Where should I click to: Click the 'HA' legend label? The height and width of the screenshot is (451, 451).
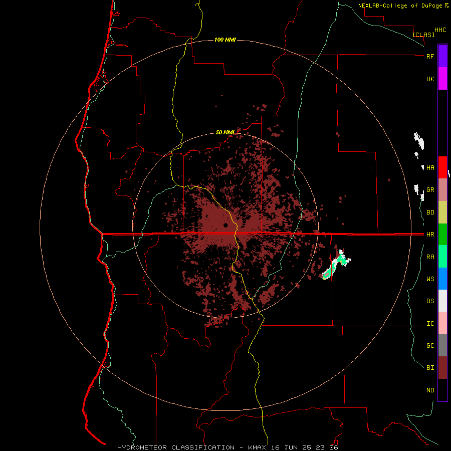pos(430,167)
